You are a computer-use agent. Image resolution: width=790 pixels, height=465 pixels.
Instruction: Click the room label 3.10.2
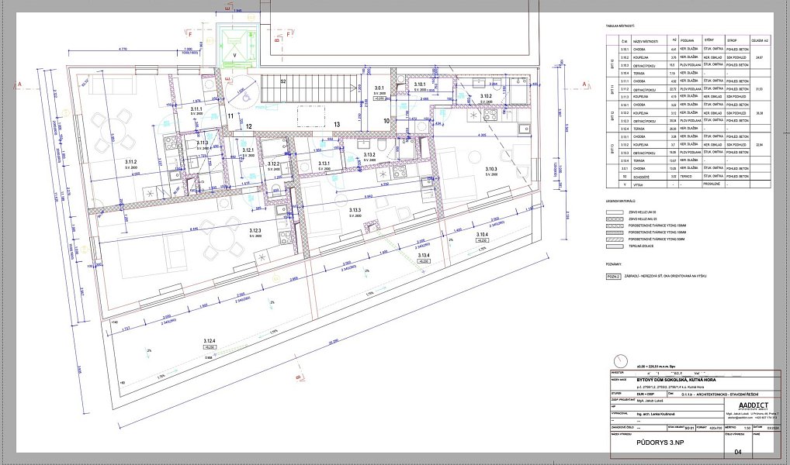pyautogui.click(x=486, y=95)
